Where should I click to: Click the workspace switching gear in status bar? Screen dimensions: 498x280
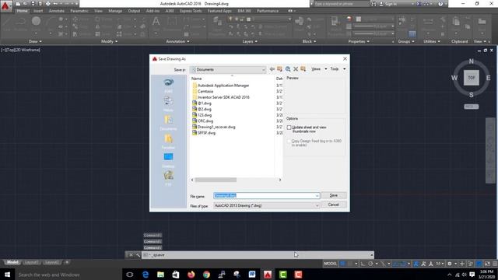click(450, 264)
